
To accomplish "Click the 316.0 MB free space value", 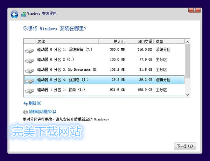I will tap(145, 50).
